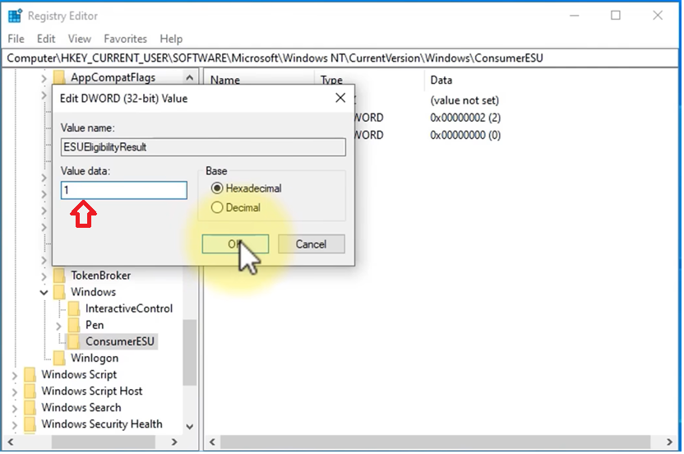Click the Data column header

point(441,80)
